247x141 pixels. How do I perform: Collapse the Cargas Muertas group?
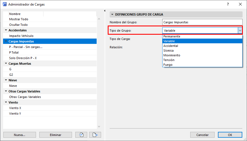point(6,64)
